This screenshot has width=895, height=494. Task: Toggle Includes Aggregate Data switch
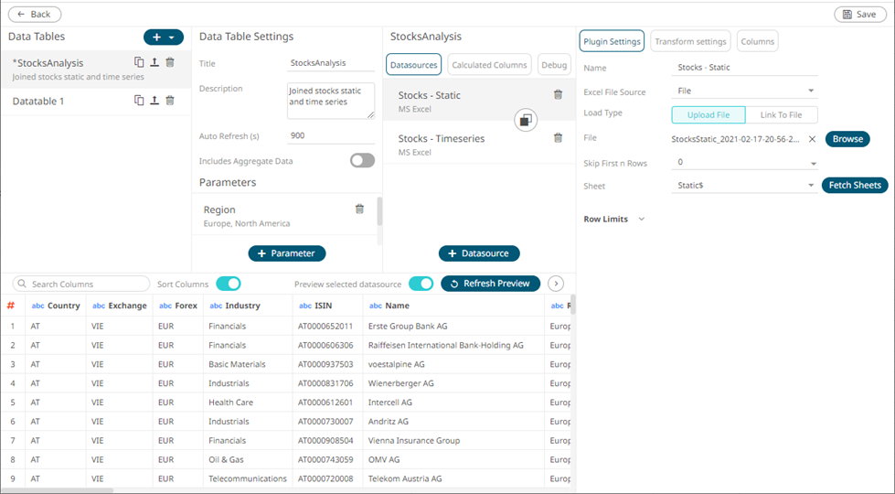[362, 161]
